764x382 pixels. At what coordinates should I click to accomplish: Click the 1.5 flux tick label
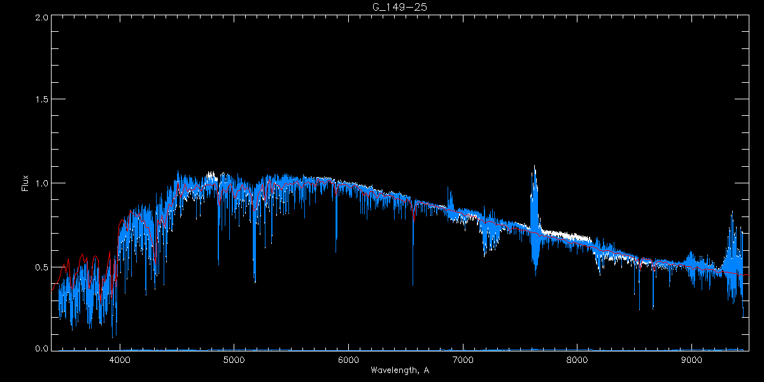coord(41,100)
